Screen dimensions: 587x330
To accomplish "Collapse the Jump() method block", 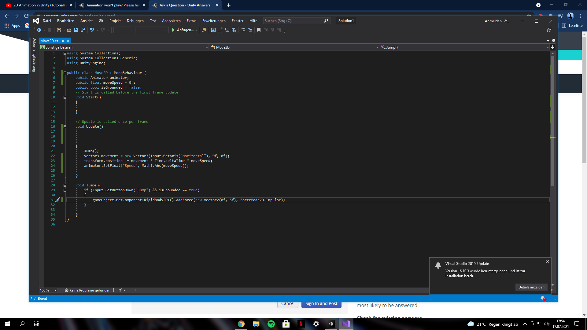I will [x=65, y=185].
